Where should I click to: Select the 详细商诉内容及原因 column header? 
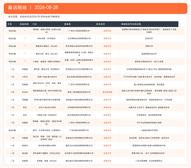coord(131,24)
